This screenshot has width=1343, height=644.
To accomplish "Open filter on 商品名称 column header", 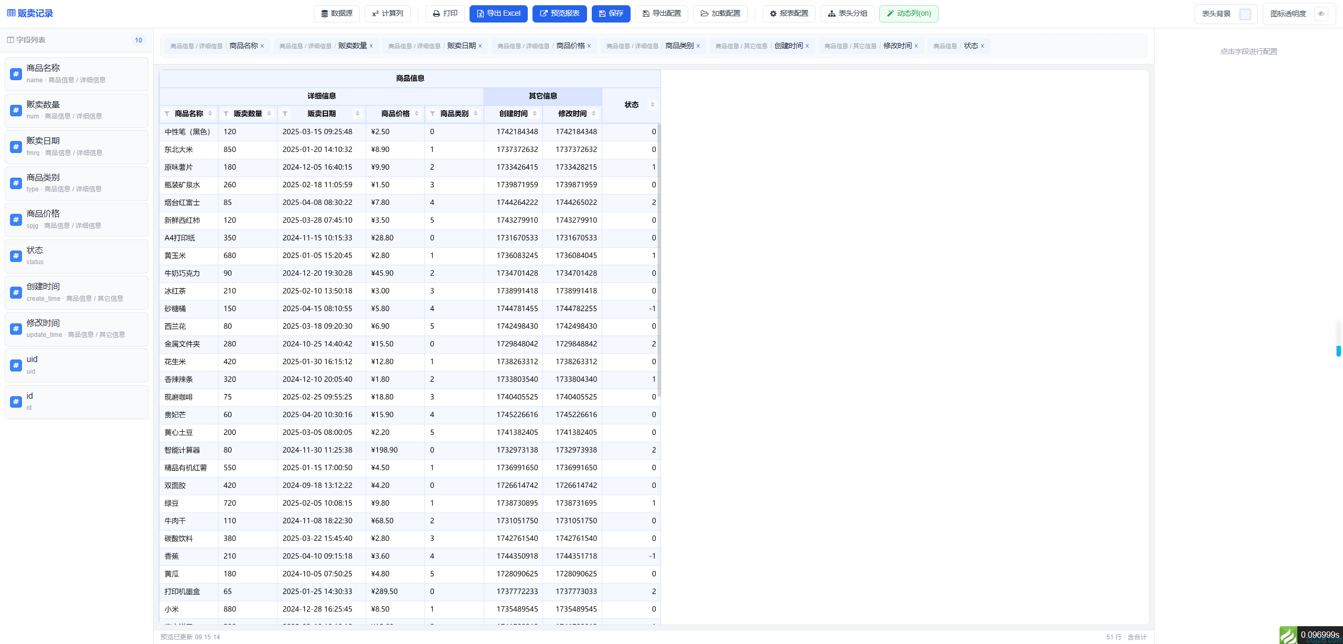I will click(167, 114).
